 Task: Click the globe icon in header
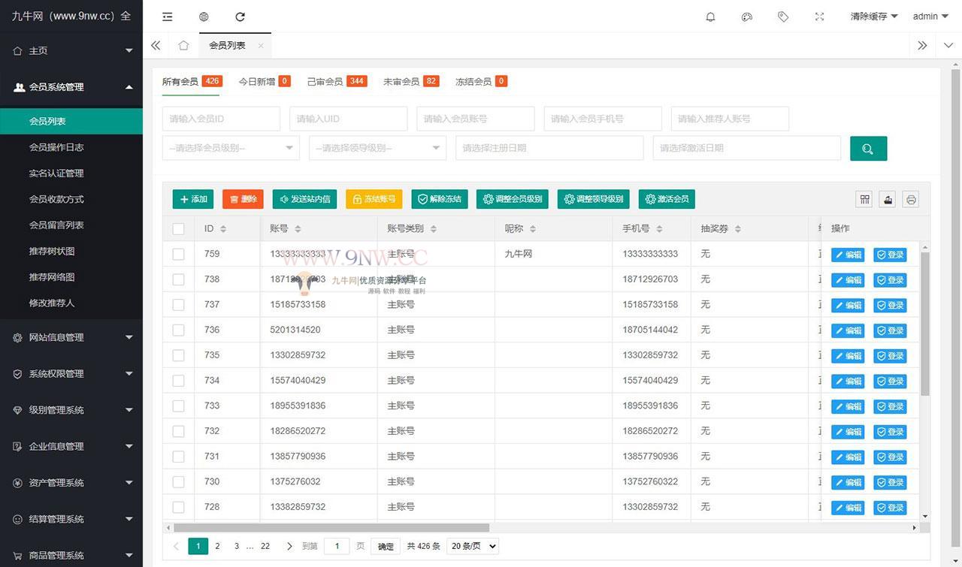click(x=204, y=17)
